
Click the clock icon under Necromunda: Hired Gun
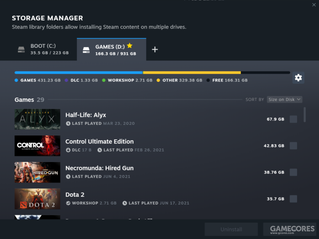point(68,177)
